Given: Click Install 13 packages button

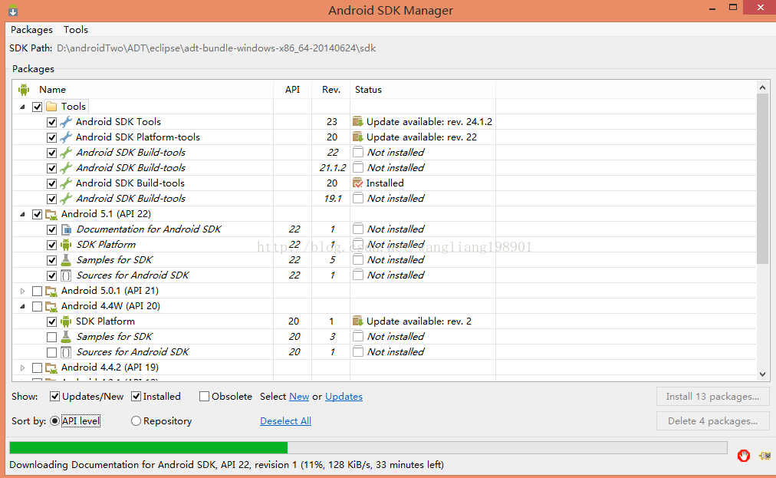Looking at the screenshot, I should pos(712,396).
